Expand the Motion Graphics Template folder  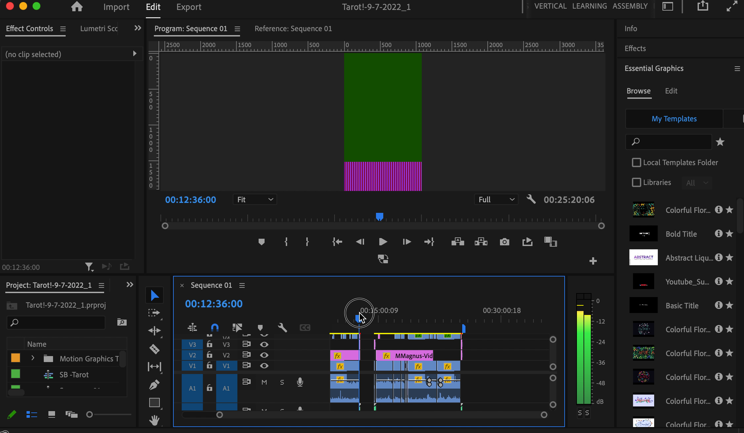click(33, 358)
